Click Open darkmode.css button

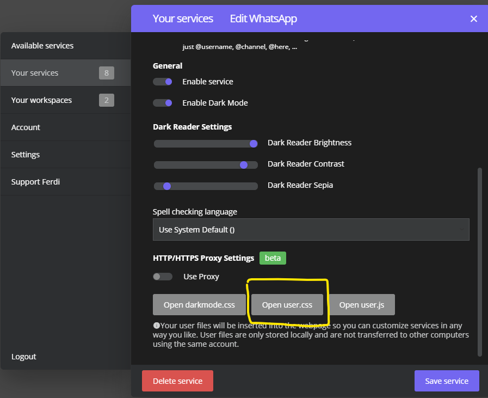pos(199,304)
